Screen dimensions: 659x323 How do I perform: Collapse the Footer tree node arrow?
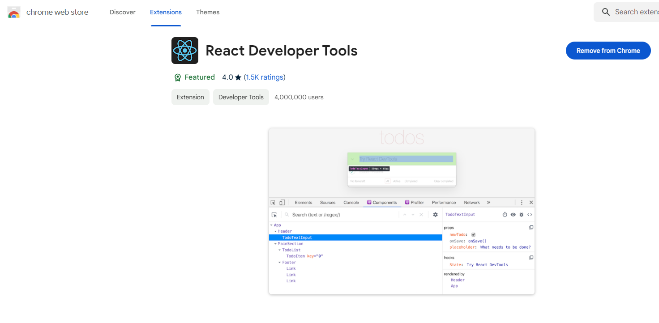point(280,263)
